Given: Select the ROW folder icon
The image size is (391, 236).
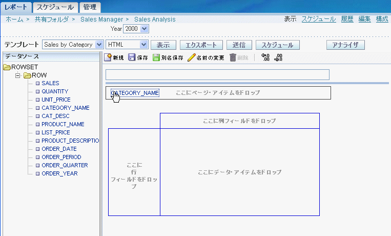Looking at the screenshot, I should click(x=27, y=75).
